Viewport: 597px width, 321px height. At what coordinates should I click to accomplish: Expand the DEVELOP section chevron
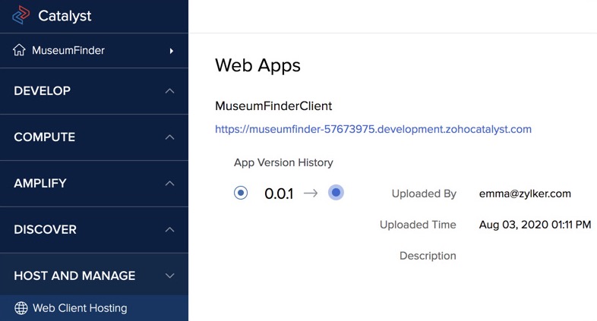pyautogui.click(x=169, y=91)
